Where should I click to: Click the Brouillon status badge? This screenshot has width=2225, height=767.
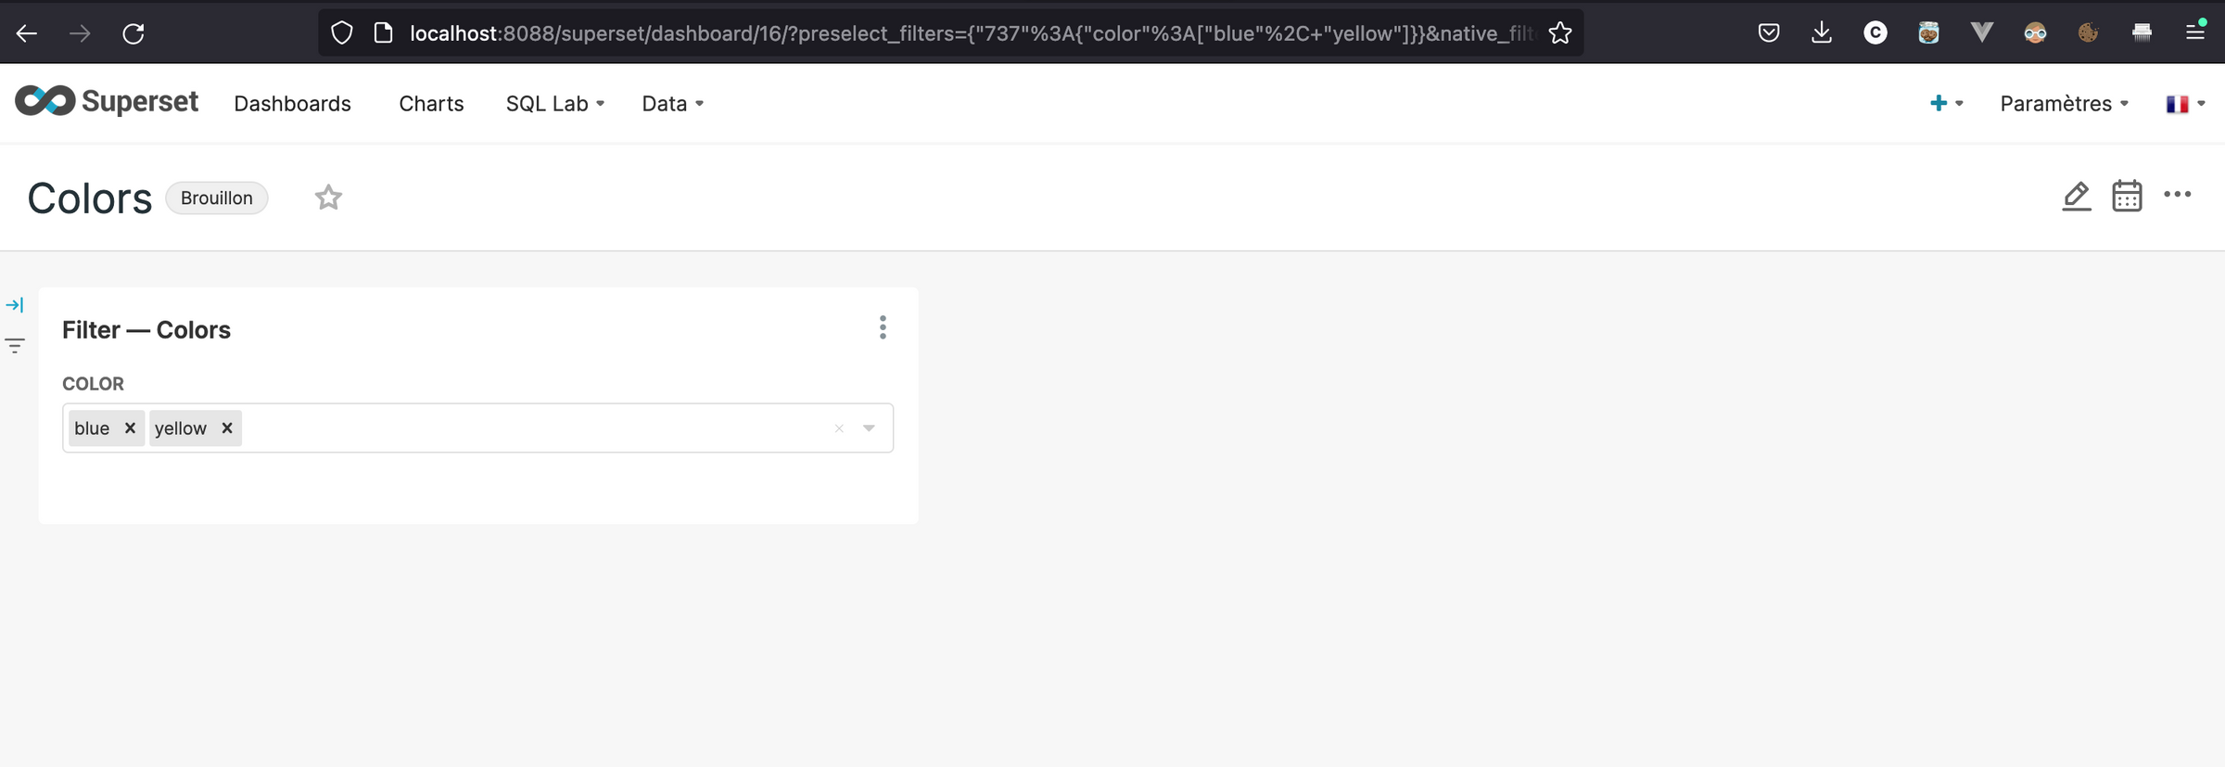[217, 198]
